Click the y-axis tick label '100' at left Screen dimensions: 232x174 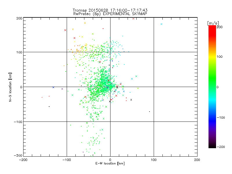[19, 52]
